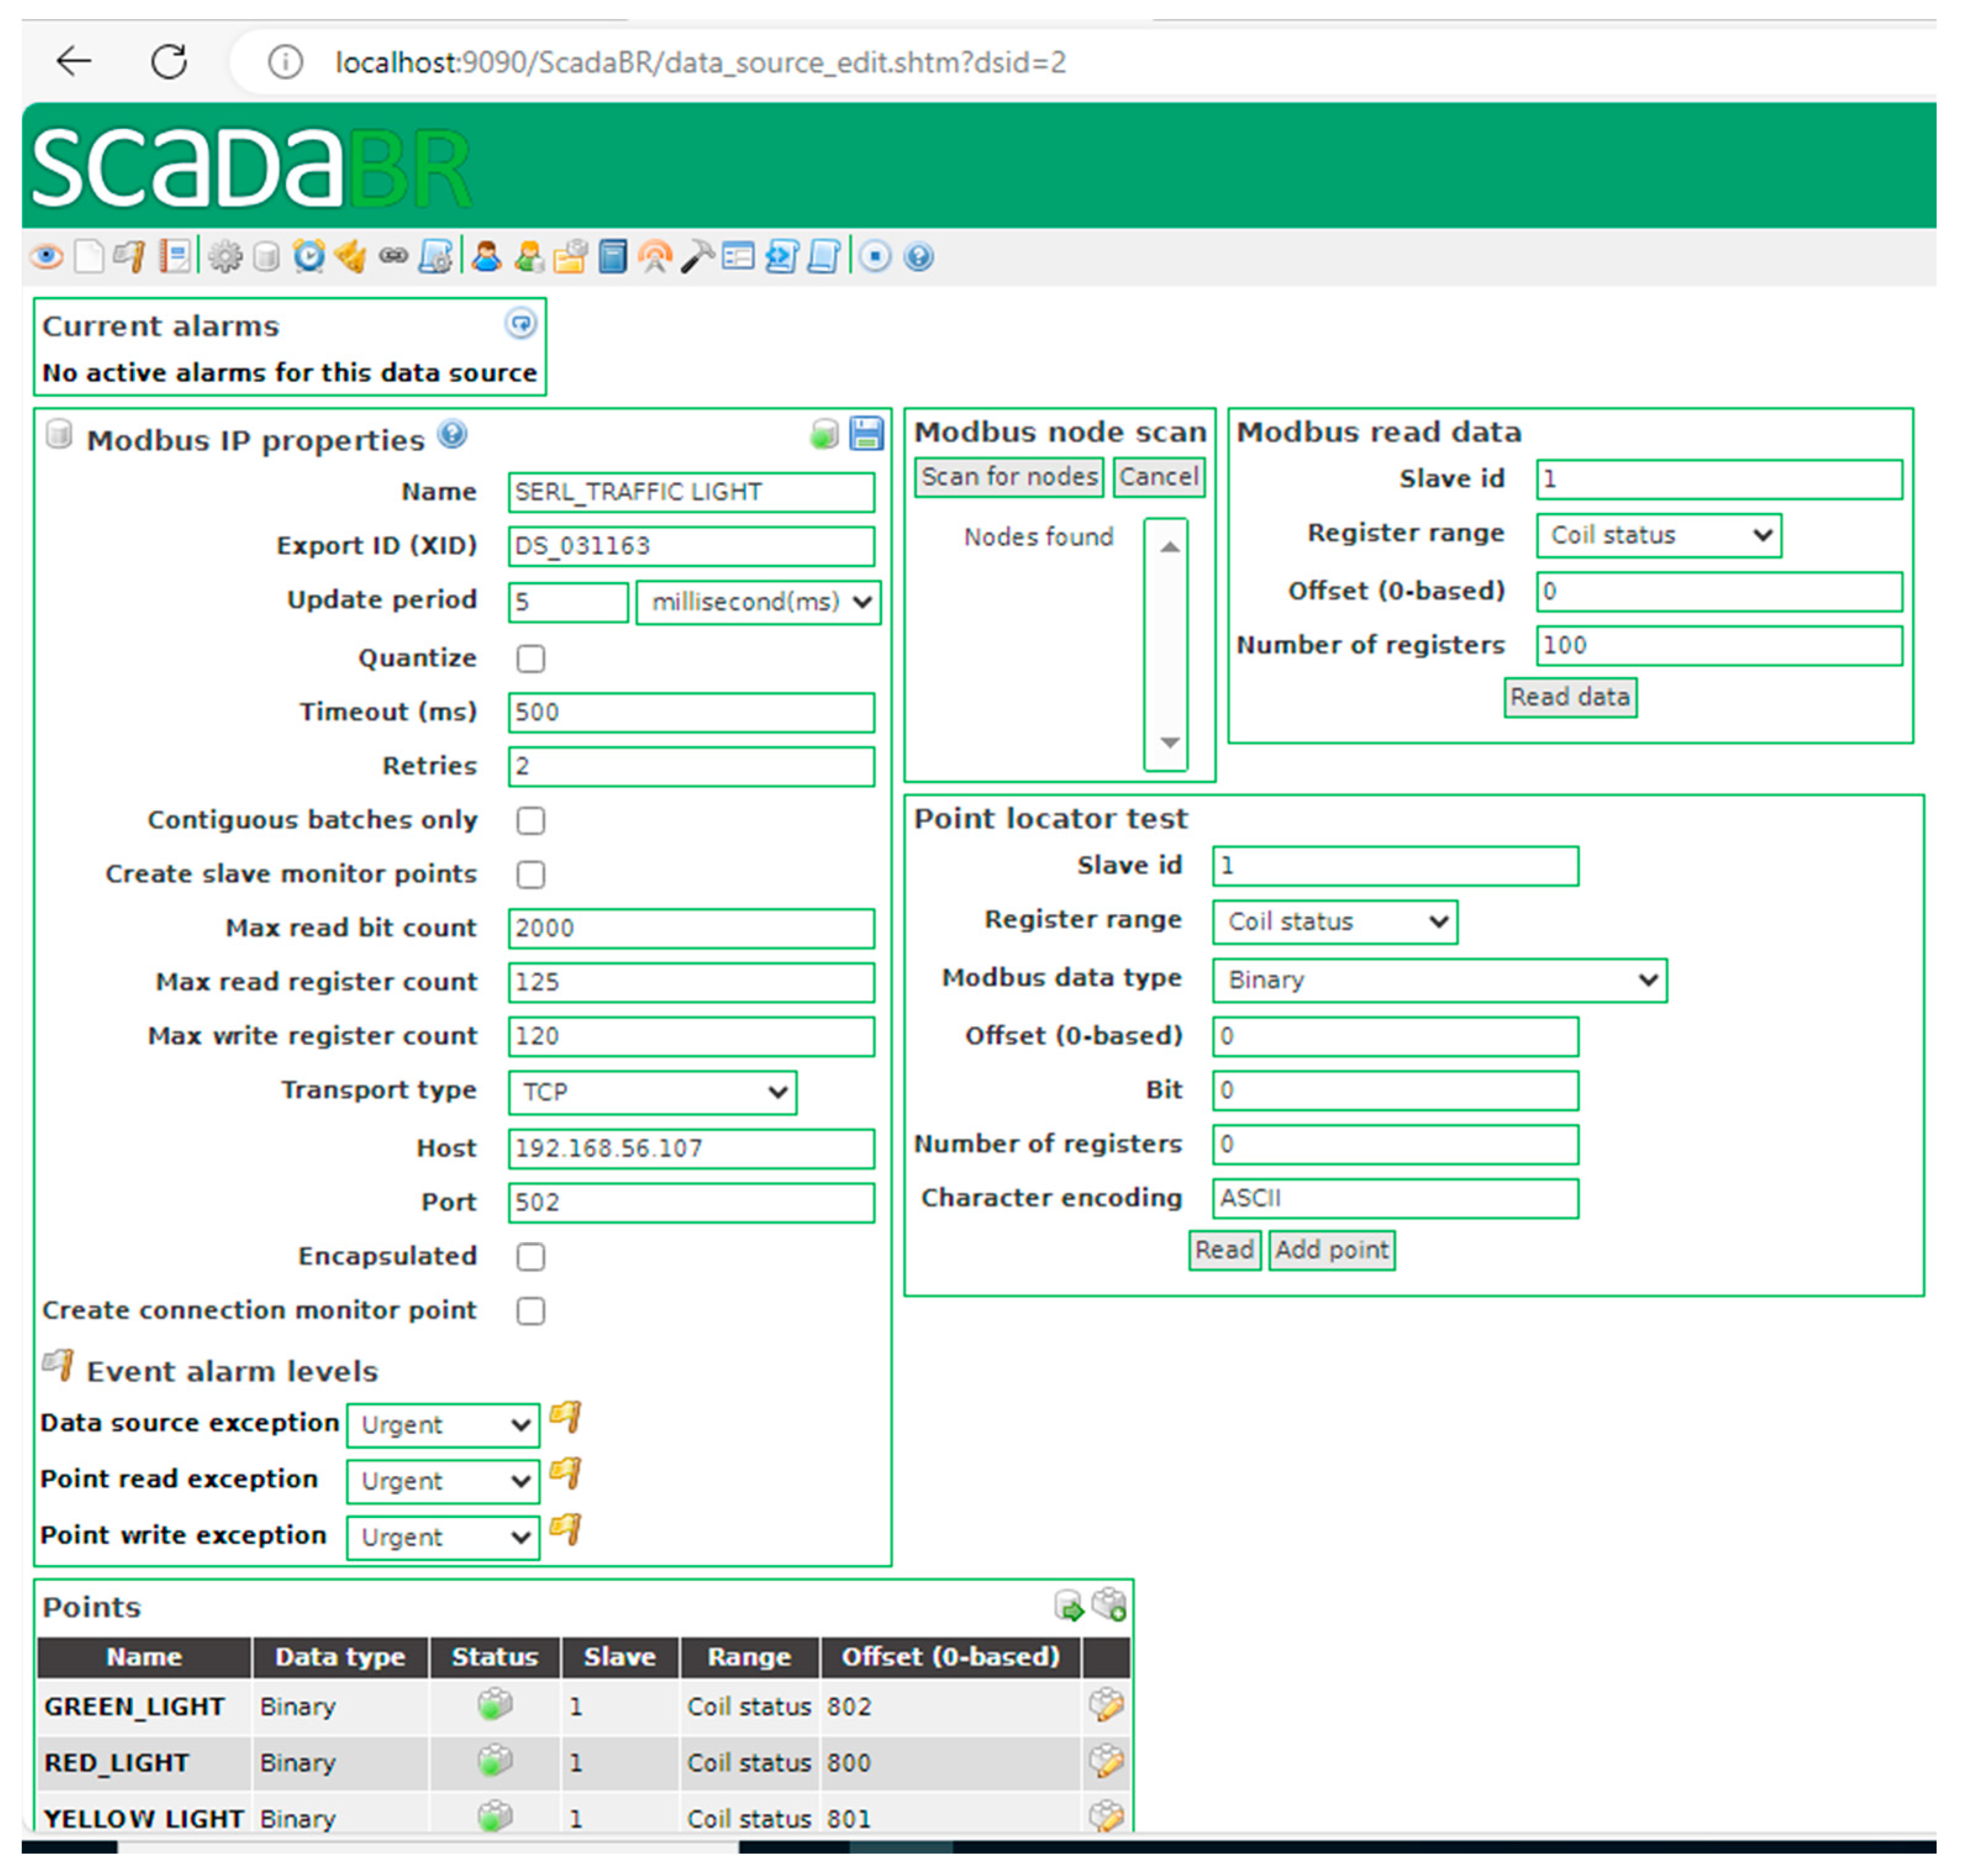Viewport: 1963px width, 1876px height.
Task: Open the watch list eye icon
Action: pos(45,258)
